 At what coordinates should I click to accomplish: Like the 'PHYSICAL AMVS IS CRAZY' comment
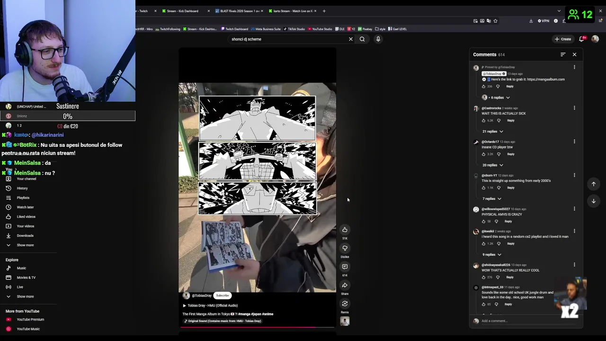(483, 221)
